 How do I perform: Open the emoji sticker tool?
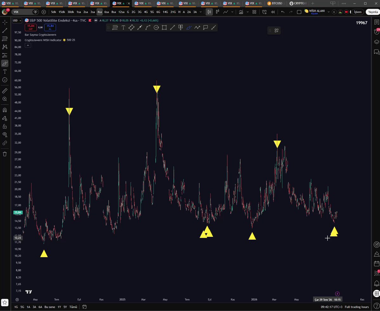point(5,80)
